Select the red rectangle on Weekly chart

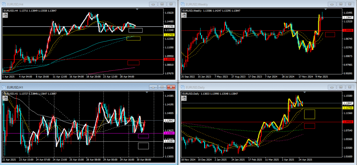click(330, 34)
